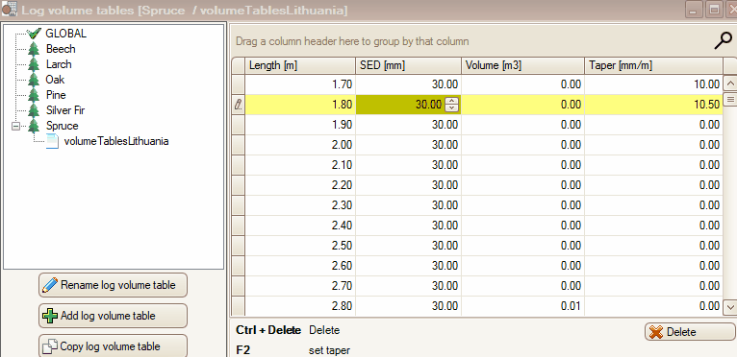
Task: Click the scrollbar down arrow in grid
Action: pos(730,307)
